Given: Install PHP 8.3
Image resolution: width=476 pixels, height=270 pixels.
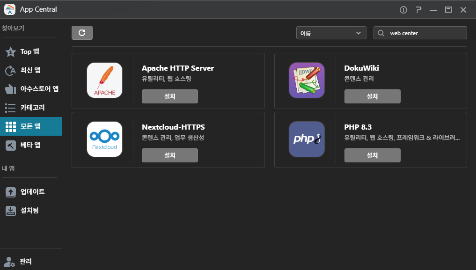Looking at the screenshot, I should (373, 155).
